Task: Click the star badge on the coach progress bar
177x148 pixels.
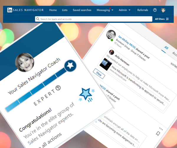Action: pos(71,66)
